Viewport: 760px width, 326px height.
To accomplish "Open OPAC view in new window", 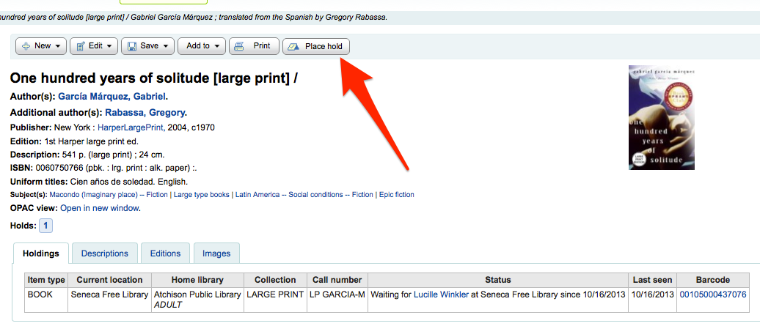I will [99, 208].
